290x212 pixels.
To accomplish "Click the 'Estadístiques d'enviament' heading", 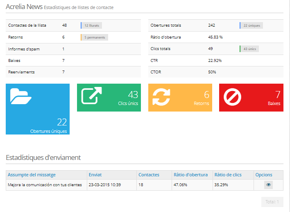I will (x=43, y=157).
